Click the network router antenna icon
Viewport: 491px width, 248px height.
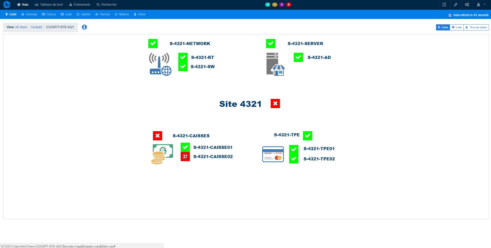tap(160, 64)
